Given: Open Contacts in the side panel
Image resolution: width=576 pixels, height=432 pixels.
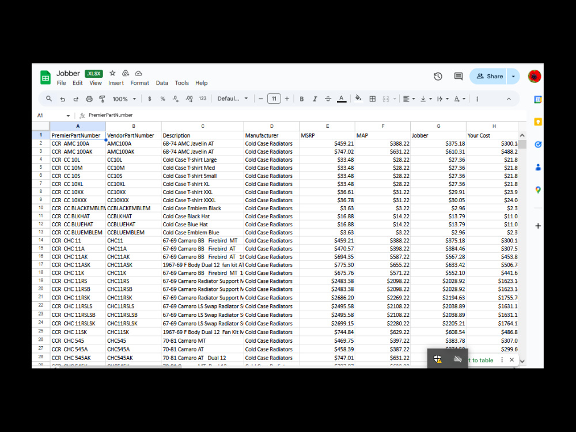Looking at the screenshot, I should tap(538, 168).
